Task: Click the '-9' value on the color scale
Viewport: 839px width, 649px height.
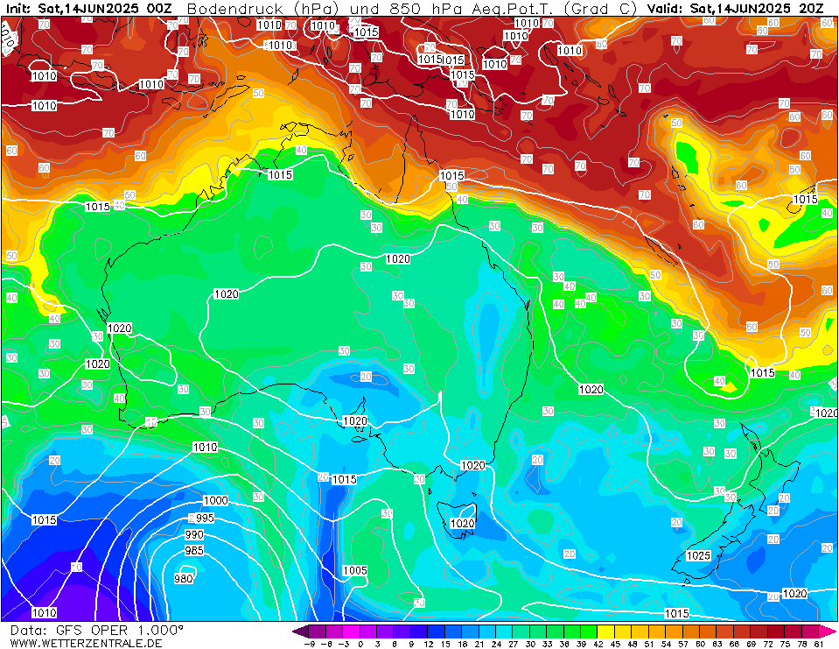Action: (x=310, y=644)
